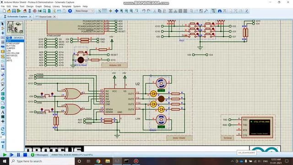
Task: Select the 2D text 'A' tool
Action: (3, 112)
